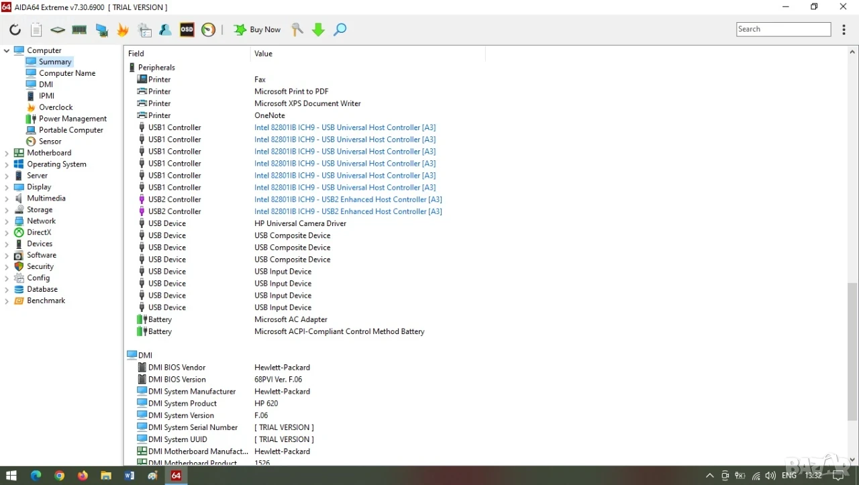Click the RAM memory module toolbar icon
Screen dimensions: 859x485
point(79,30)
